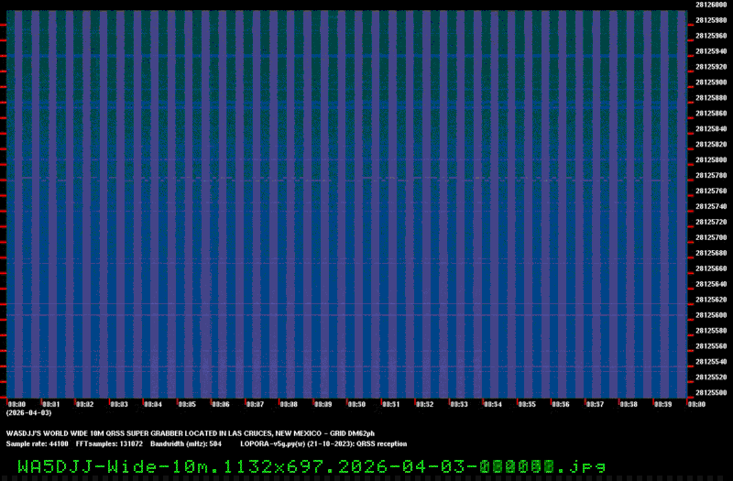
Task: Click the 28125800 frequency axis label
Action: (711, 159)
